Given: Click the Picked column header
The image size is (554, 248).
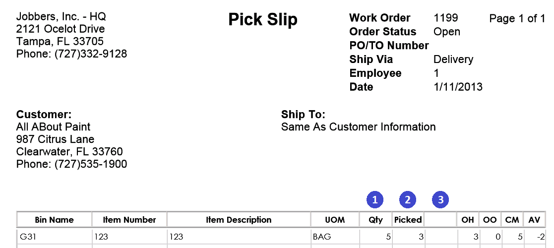Looking at the screenshot, I should pos(408,220).
